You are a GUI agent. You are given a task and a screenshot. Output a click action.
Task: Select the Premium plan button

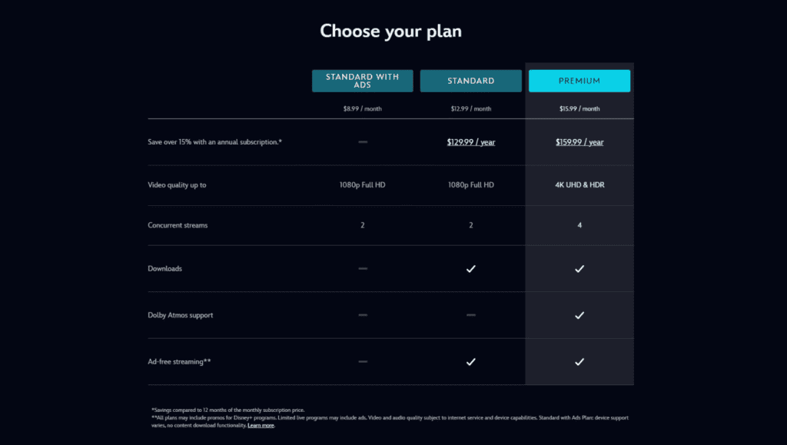(x=579, y=81)
